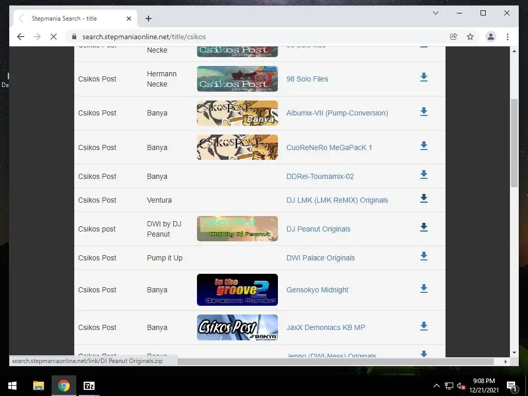Open the Windows Start menu
This screenshot has width=528, height=396.
12,386
